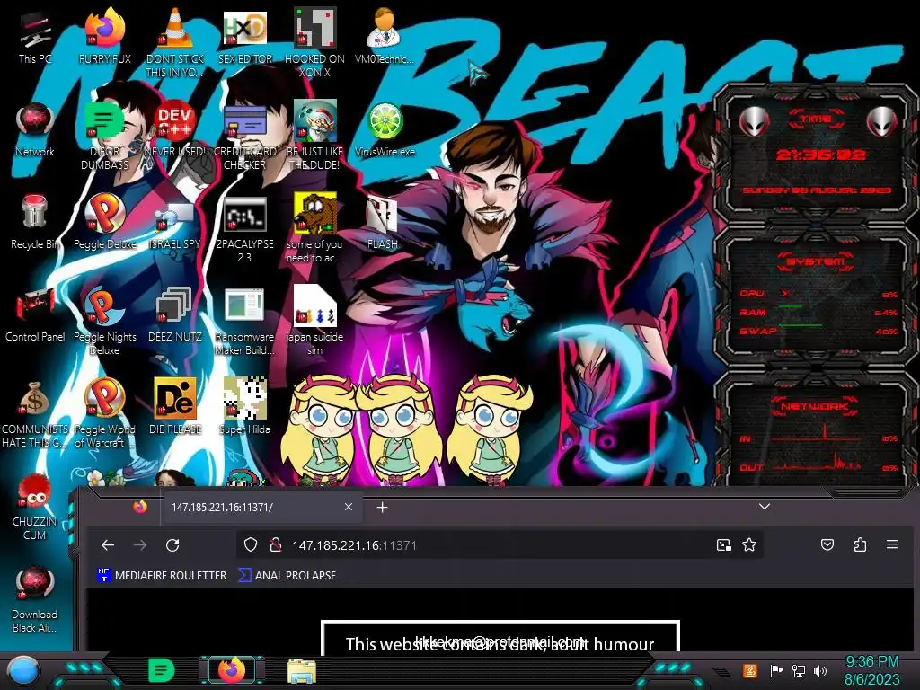The image size is (920, 690).
Task: Expand the List all tabs chevron
Action: pos(764,507)
